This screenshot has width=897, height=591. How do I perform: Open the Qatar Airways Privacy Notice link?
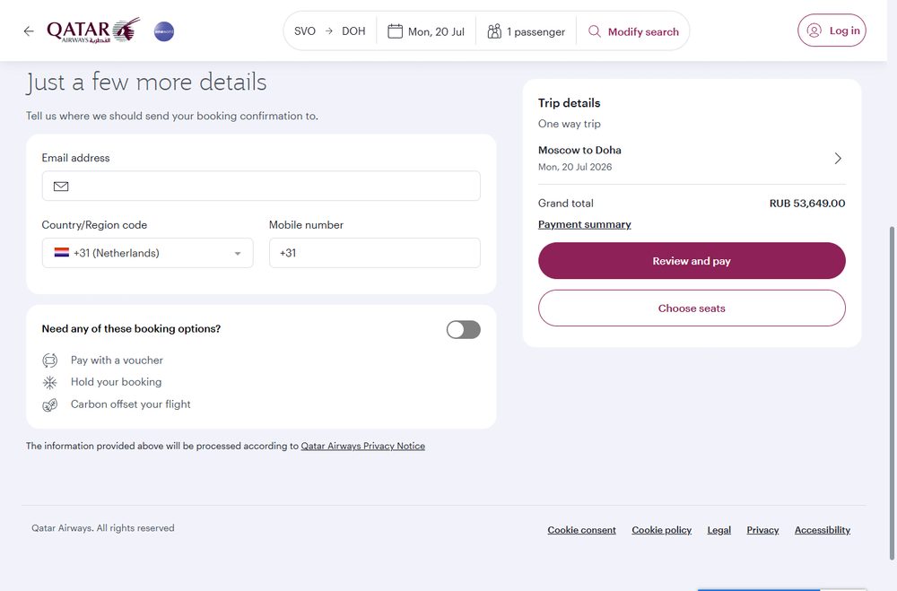point(362,446)
